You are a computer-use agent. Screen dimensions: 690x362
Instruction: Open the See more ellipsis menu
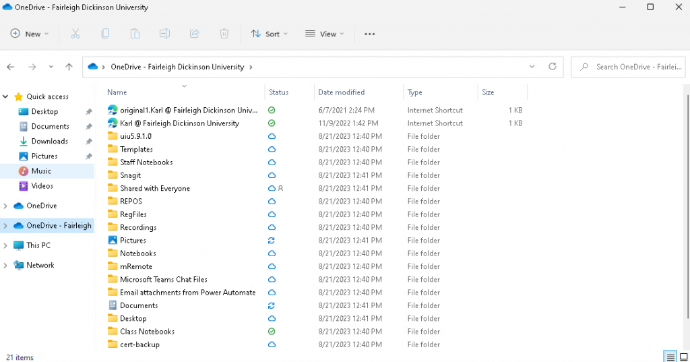pyautogui.click(x=370, y=34)
